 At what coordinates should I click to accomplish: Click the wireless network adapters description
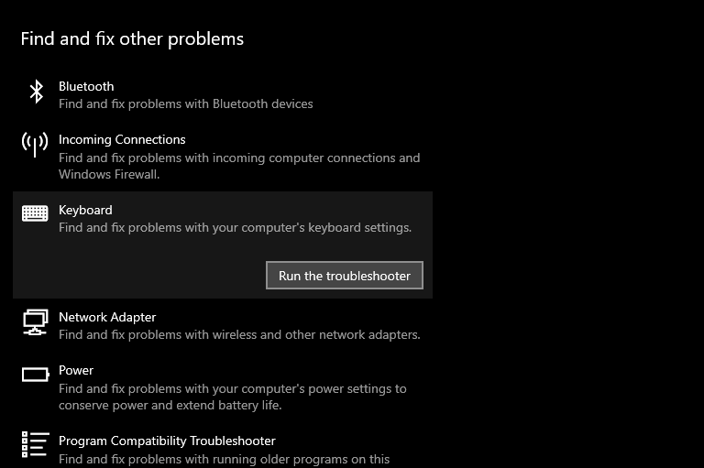point(239,334)
